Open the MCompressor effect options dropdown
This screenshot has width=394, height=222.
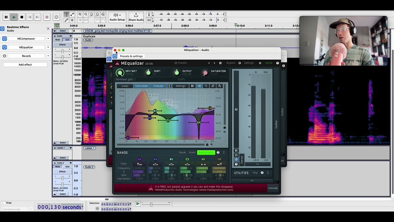(x=48, y=39)
